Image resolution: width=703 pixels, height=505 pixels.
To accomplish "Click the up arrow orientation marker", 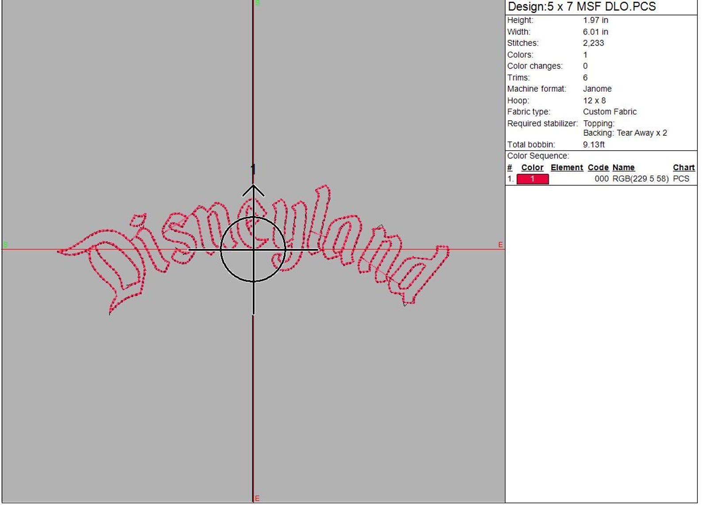I will tap(253, 190).
